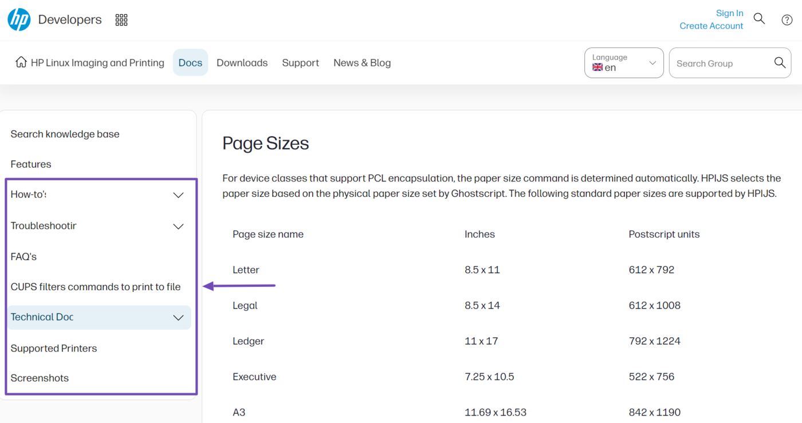Click the 11 x 17 inches cell
Viewport: 802px width, 423px height.
(x=481, y=341)
